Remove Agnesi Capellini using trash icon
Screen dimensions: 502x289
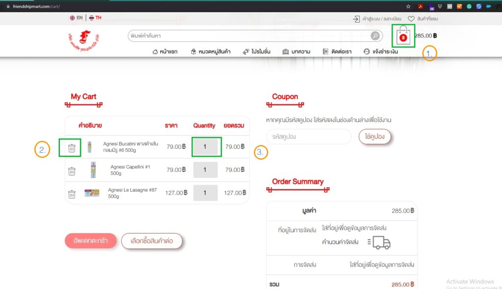[x=72, y=171]
